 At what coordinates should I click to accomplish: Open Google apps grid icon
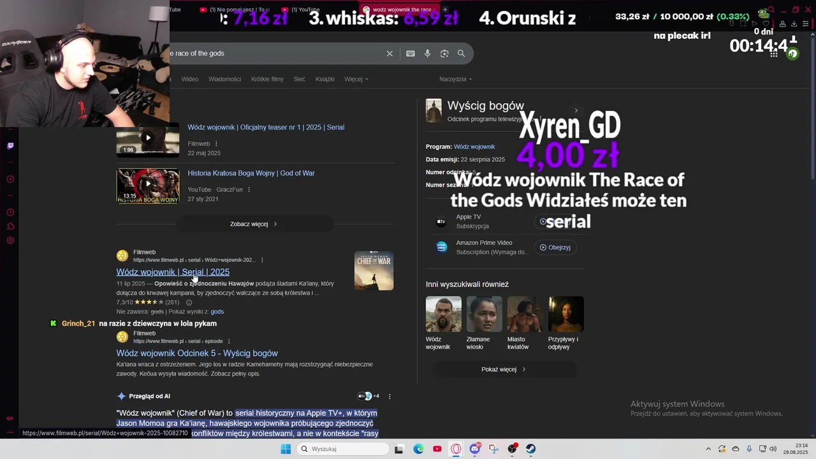pos(774,54)
